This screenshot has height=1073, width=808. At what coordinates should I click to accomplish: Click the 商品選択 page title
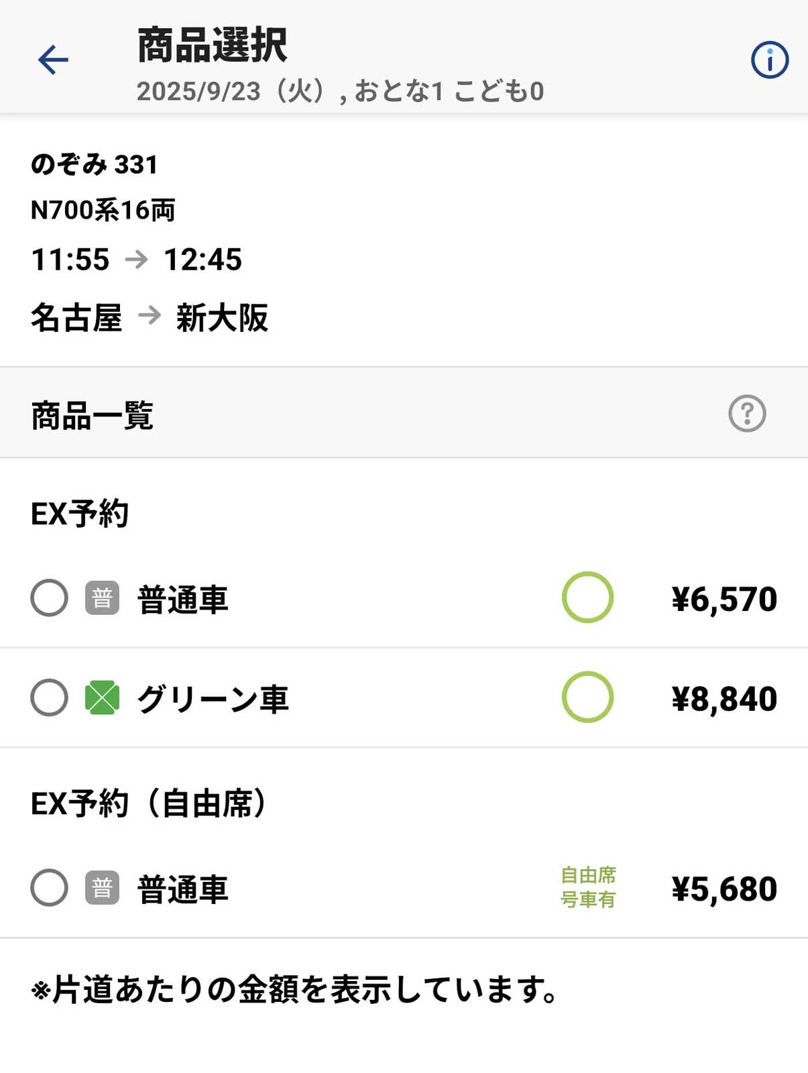coord(212,45)
